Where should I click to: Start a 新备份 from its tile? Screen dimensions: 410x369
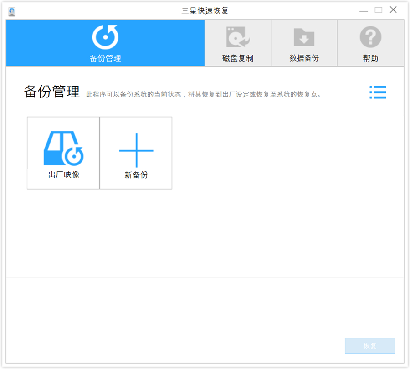pyautogui.click(x=135, y=153)
